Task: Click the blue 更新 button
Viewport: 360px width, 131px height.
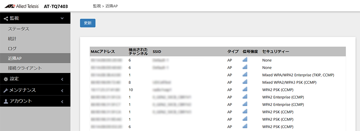Action: tap(88, 23)
